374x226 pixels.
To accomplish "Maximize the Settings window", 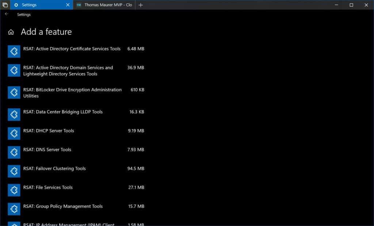I will (351, 5).
